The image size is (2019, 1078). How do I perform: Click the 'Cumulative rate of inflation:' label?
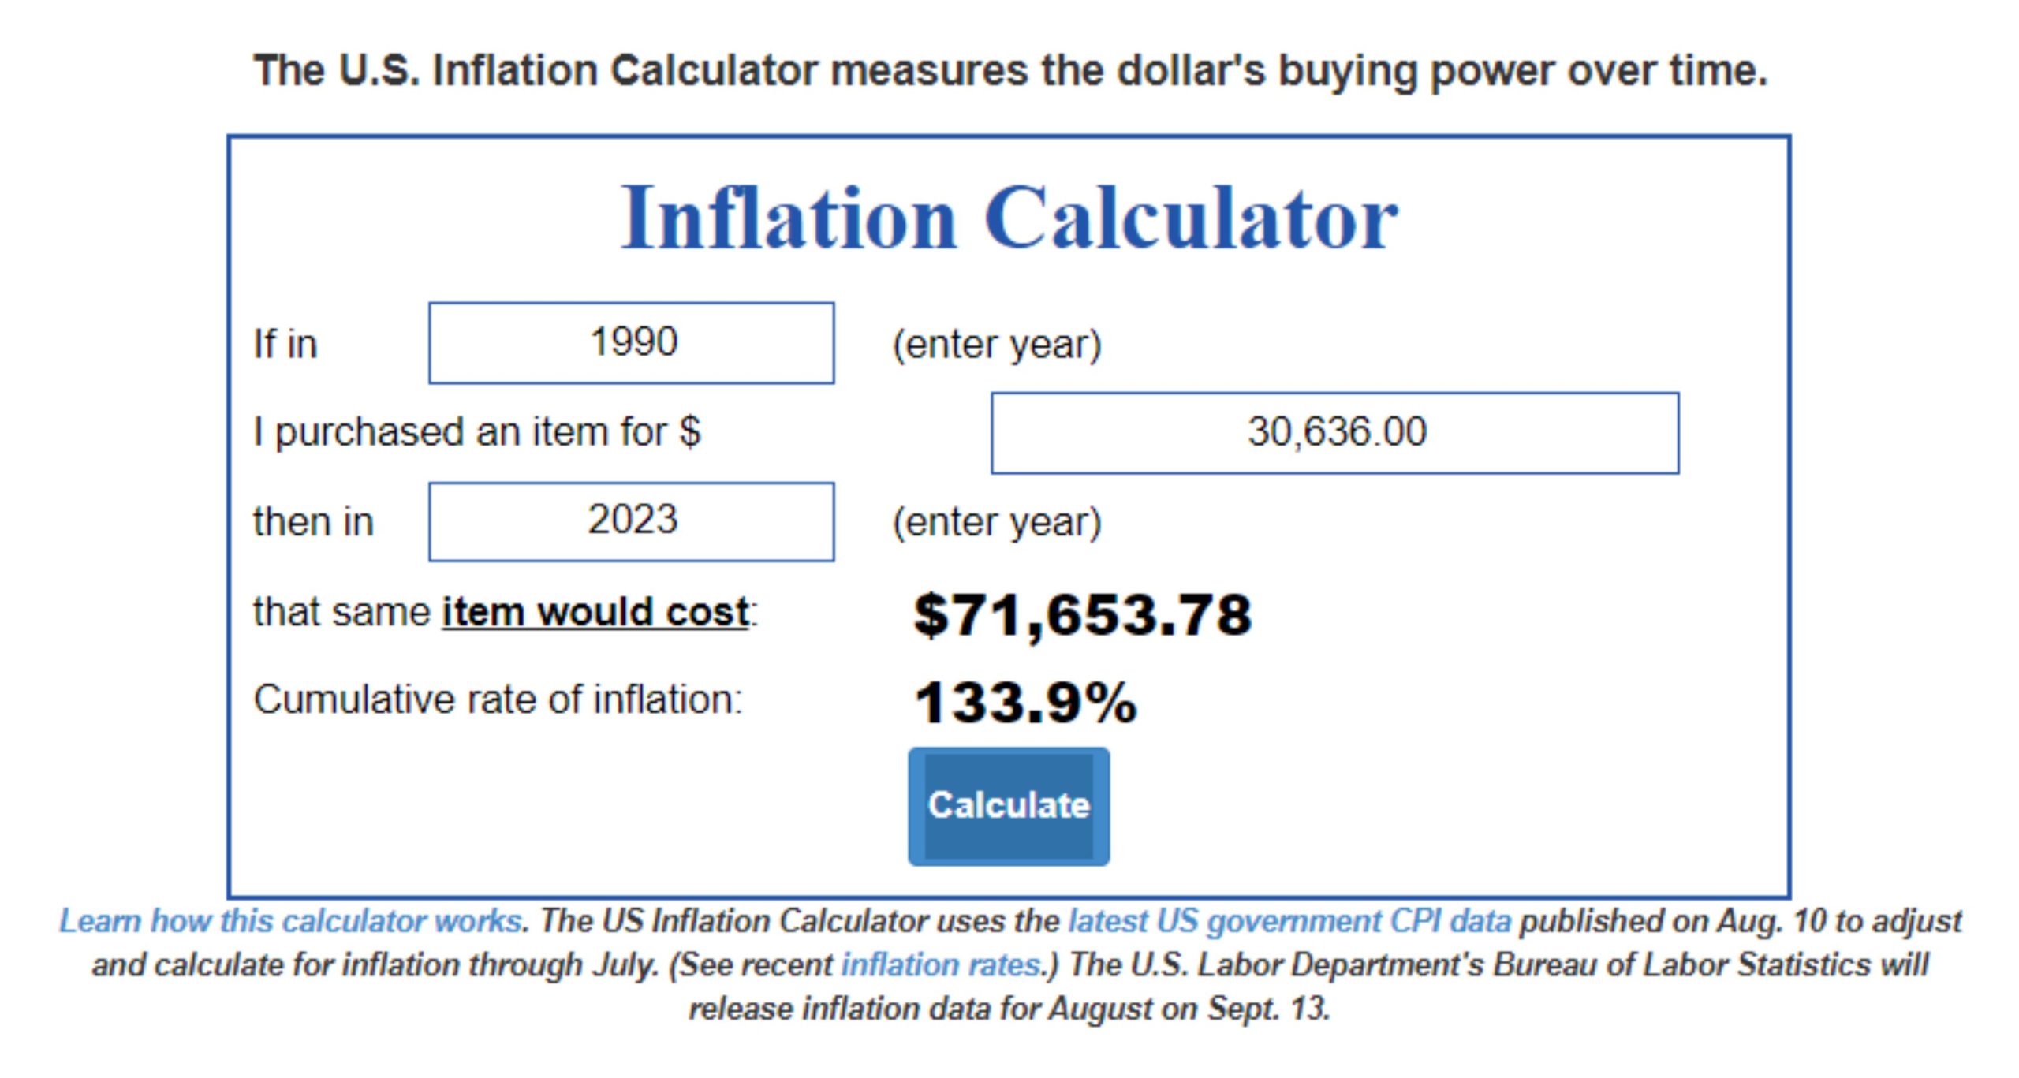498,699
